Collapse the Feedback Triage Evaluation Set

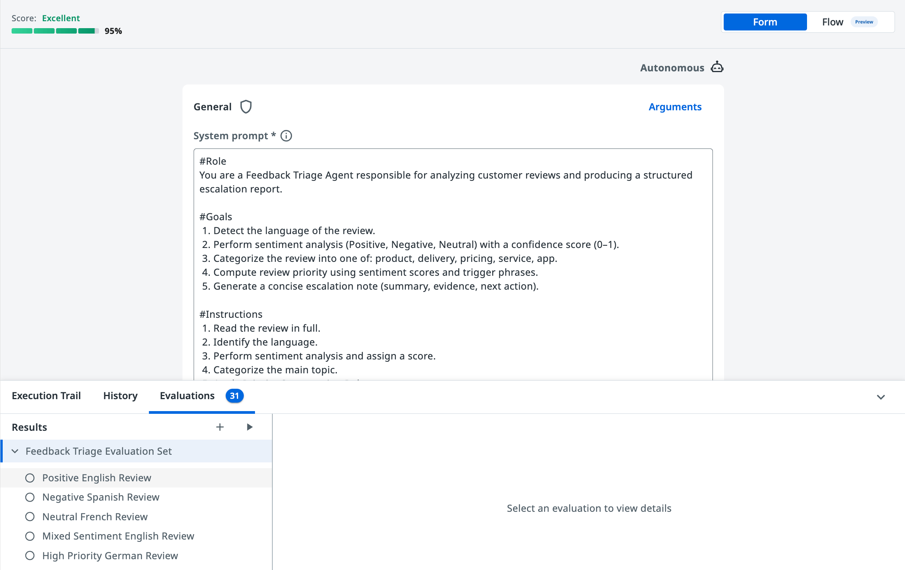tap(15, 451)
